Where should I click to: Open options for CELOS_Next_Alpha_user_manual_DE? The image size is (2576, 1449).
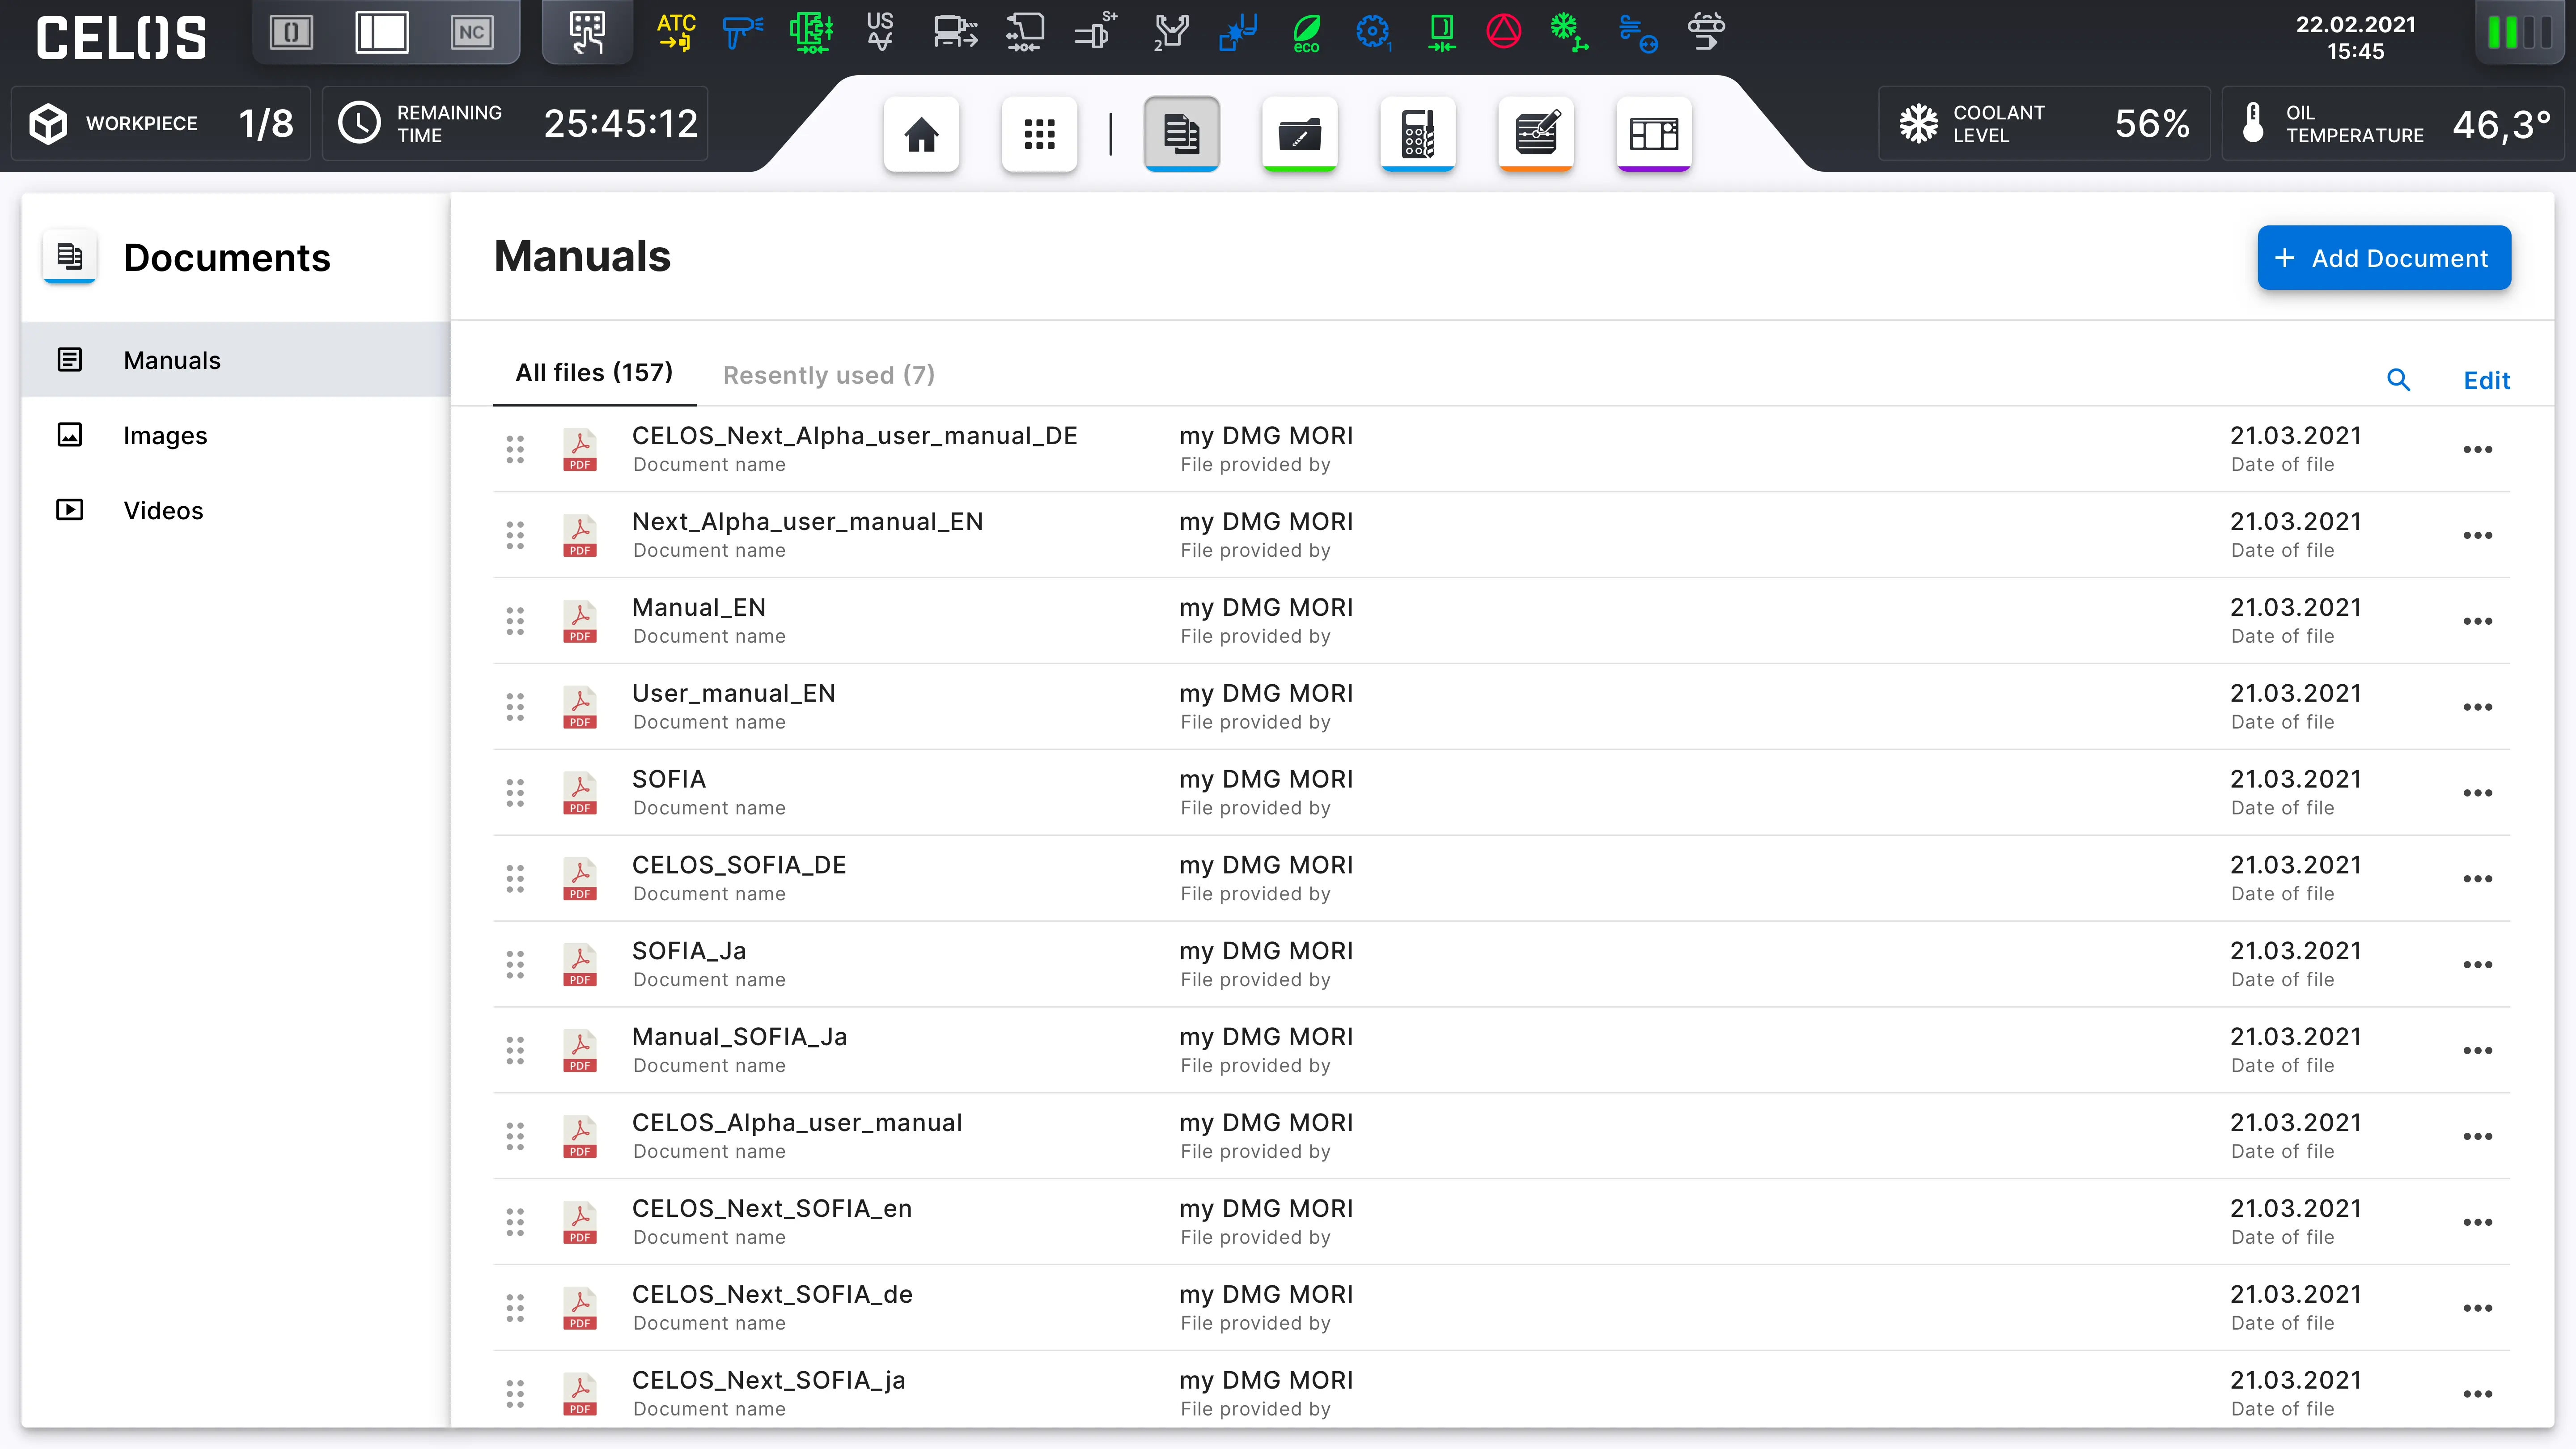click(x=2477, y=449)
